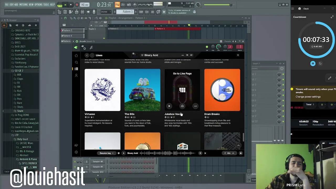
Task: Click Change power settings link
Action: coord(308,97)
